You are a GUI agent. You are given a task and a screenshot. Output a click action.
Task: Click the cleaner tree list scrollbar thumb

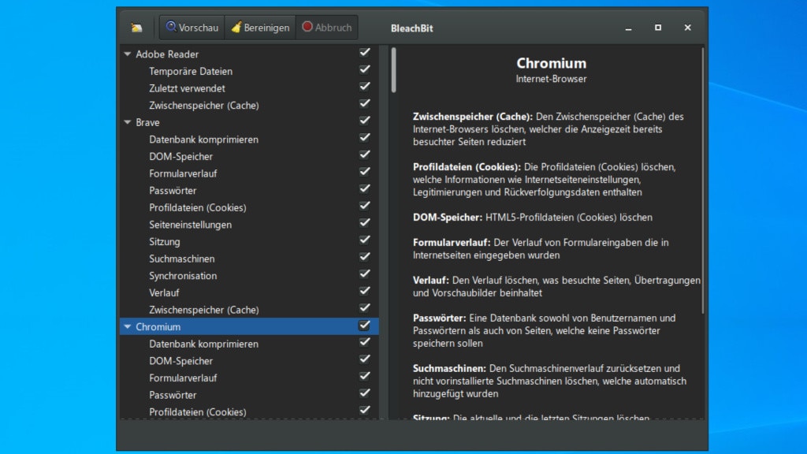394,70
